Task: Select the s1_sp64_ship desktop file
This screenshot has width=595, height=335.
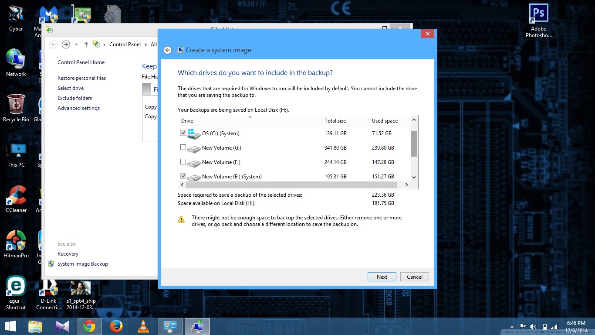Action: coord(81,295)
